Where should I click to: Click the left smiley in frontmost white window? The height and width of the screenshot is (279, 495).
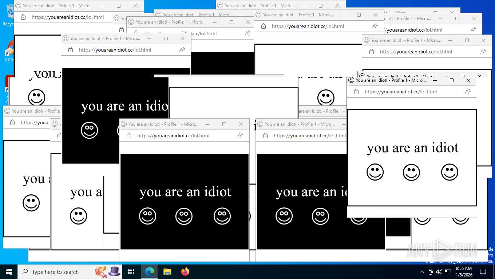coord(375,172)
